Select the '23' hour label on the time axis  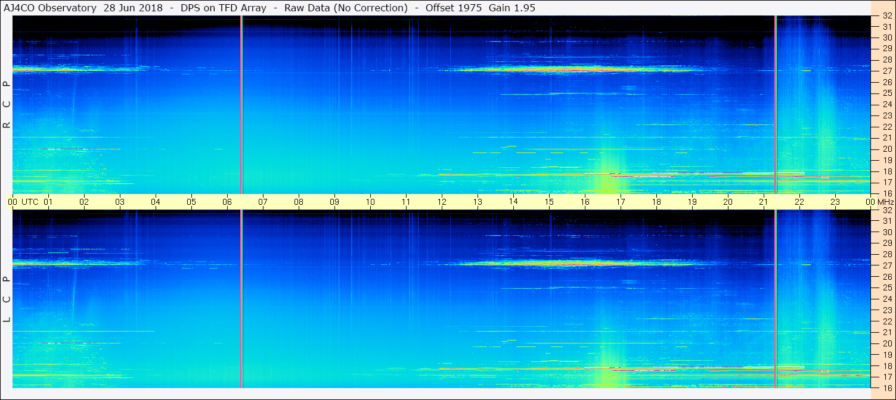click(x=835, y=202)
